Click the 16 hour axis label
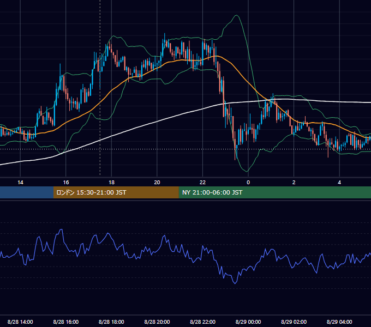The image size is (371, 327). (x=66, y=183)
